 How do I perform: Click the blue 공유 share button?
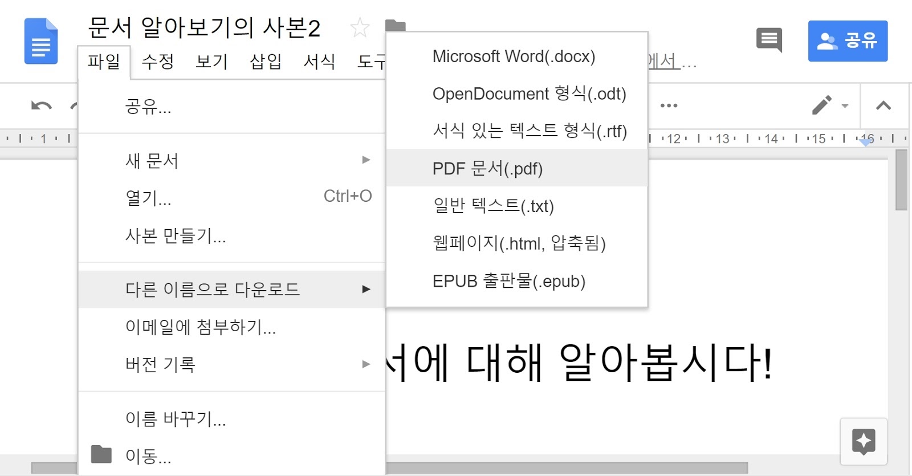[x=848, y=41]
